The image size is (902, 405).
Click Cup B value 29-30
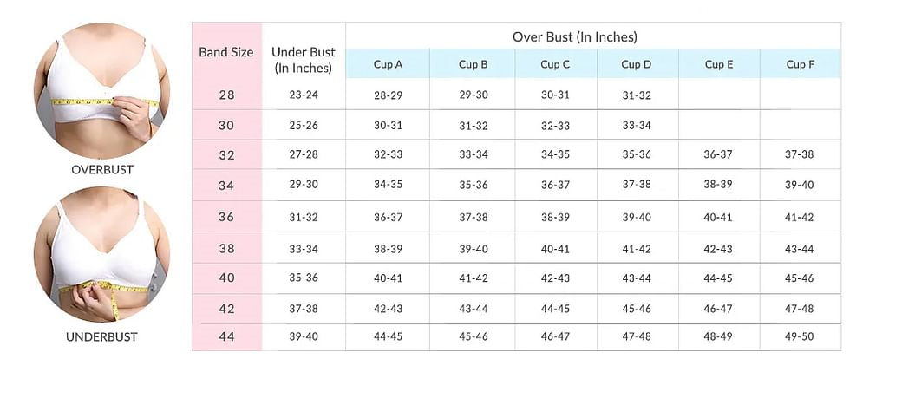474,95
